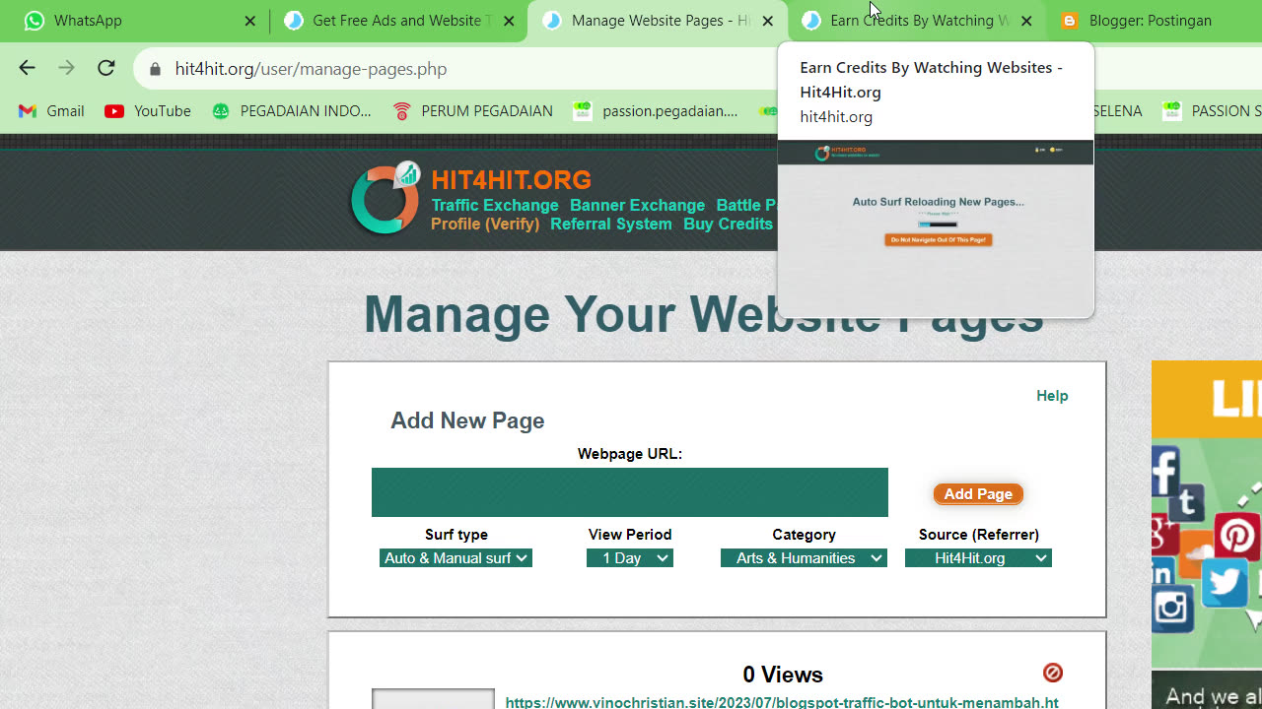Image resolution: width=1262 pixels, height=709 pixels.
Task: Click the Tumblr icon in the side banner
Action: click(1186, 502)
